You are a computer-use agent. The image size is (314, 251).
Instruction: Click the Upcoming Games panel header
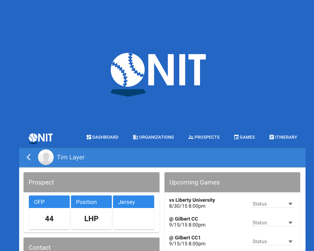pos(232,182)
